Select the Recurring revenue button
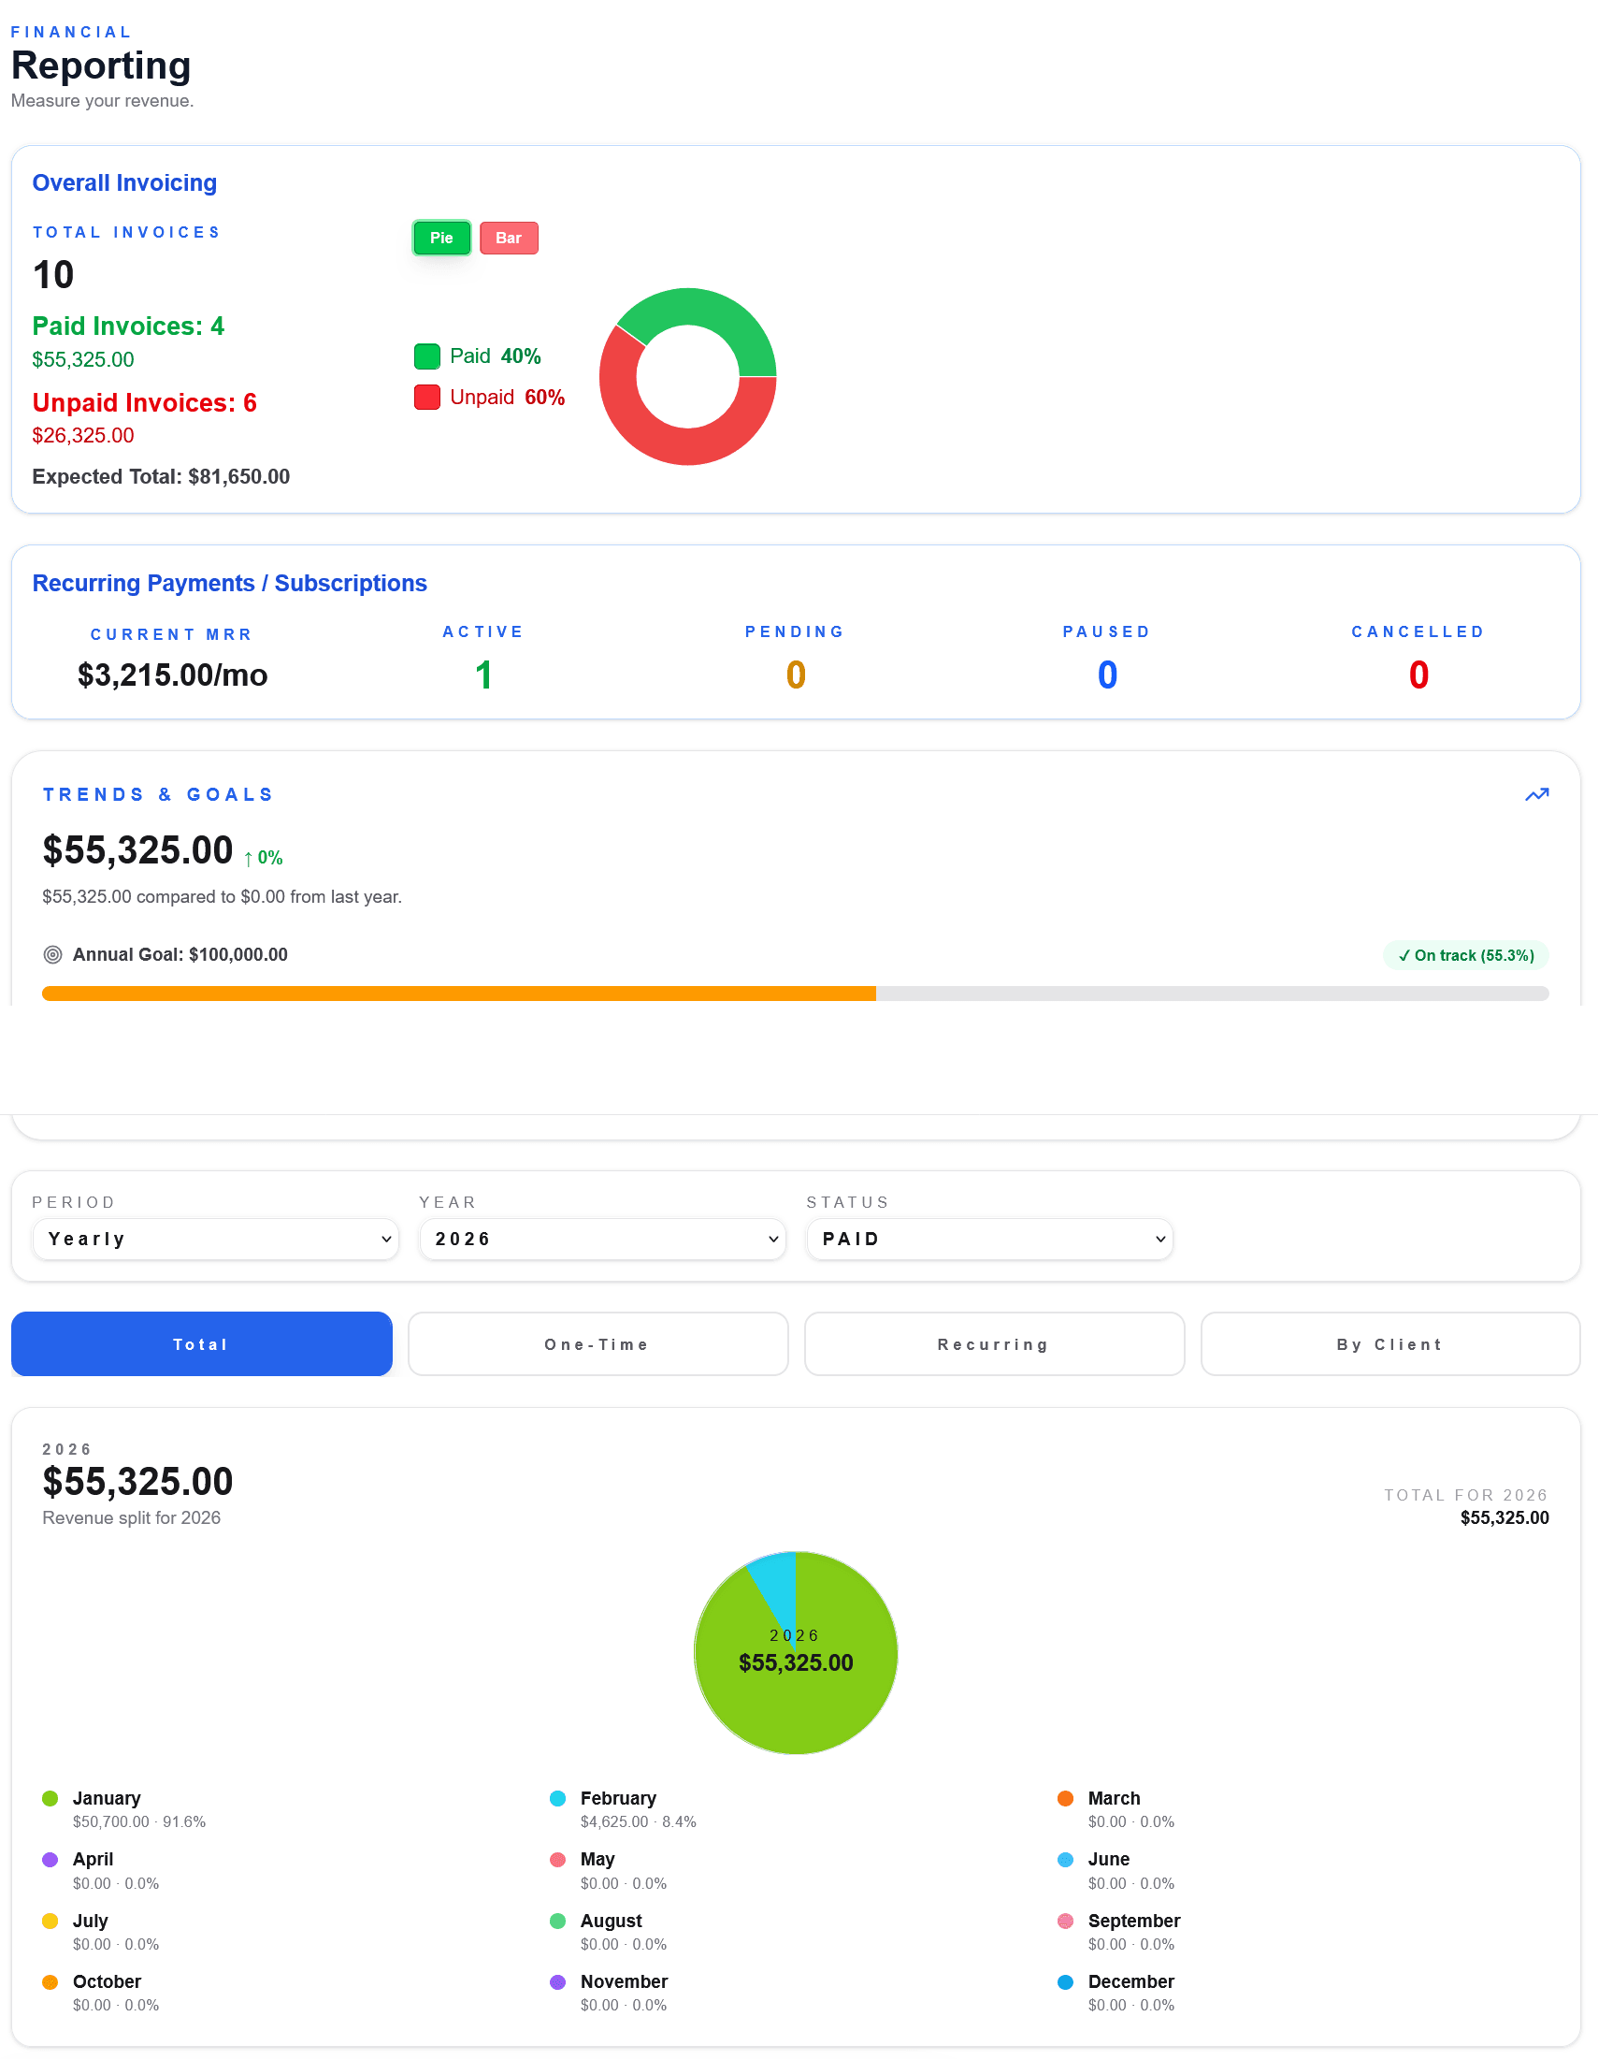This screenshot has width=1598, height=2060. 993,1344
